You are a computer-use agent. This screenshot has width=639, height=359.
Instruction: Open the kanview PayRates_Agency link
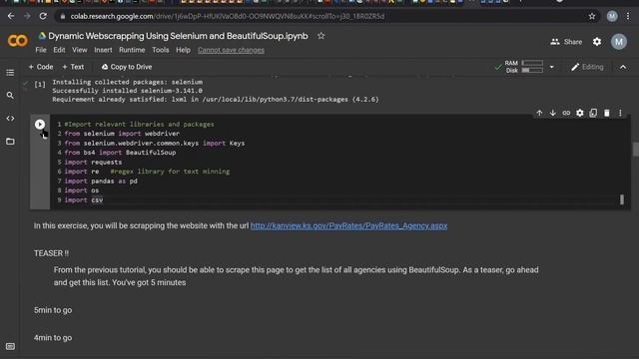click(x=348, y=226)
